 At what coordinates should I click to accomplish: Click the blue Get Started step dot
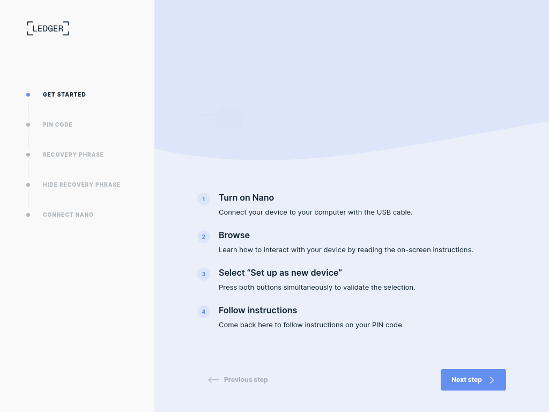coord(28,94)
